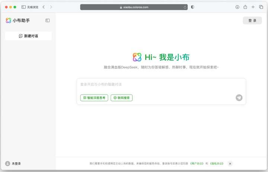Go forward with Safari forward arrow
Screen dimensions: 268x172
(x=51, y=7)
